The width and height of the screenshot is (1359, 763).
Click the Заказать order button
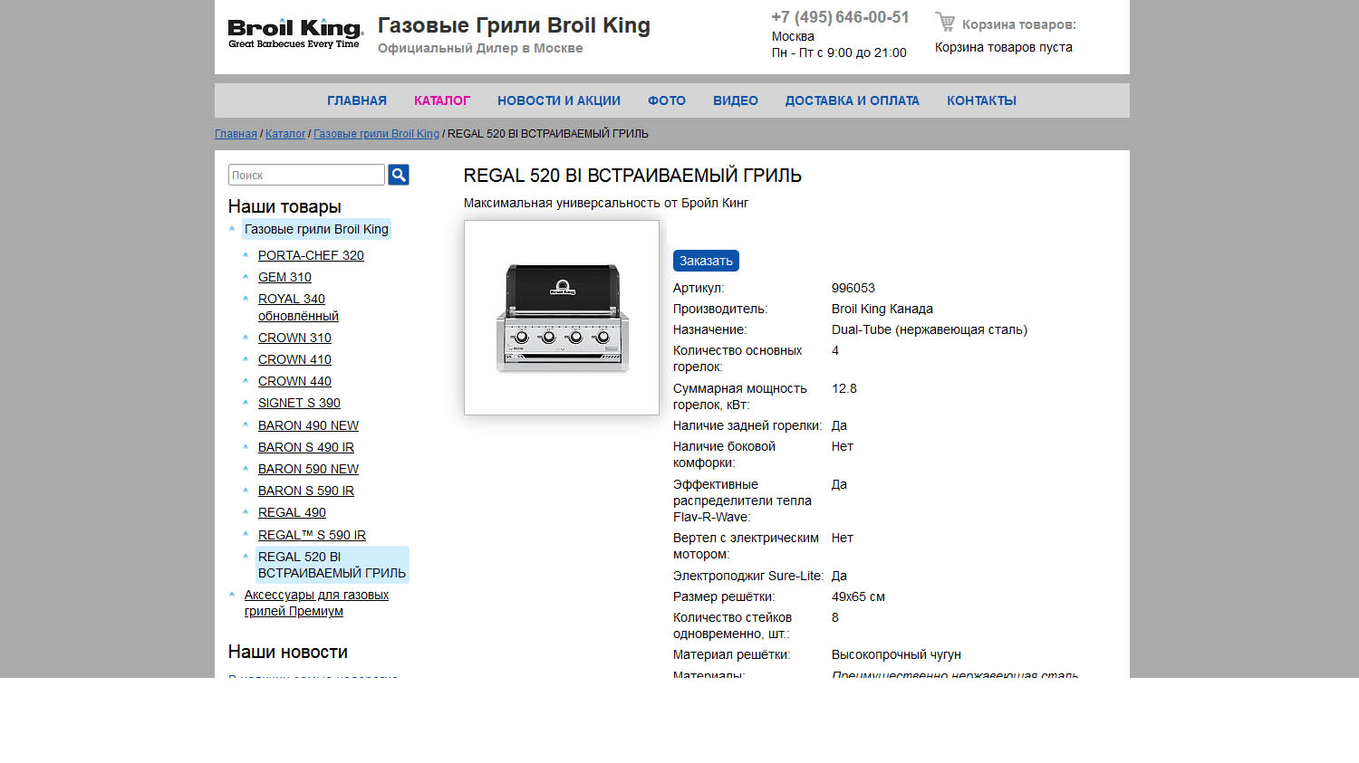(x=706, y=261)
